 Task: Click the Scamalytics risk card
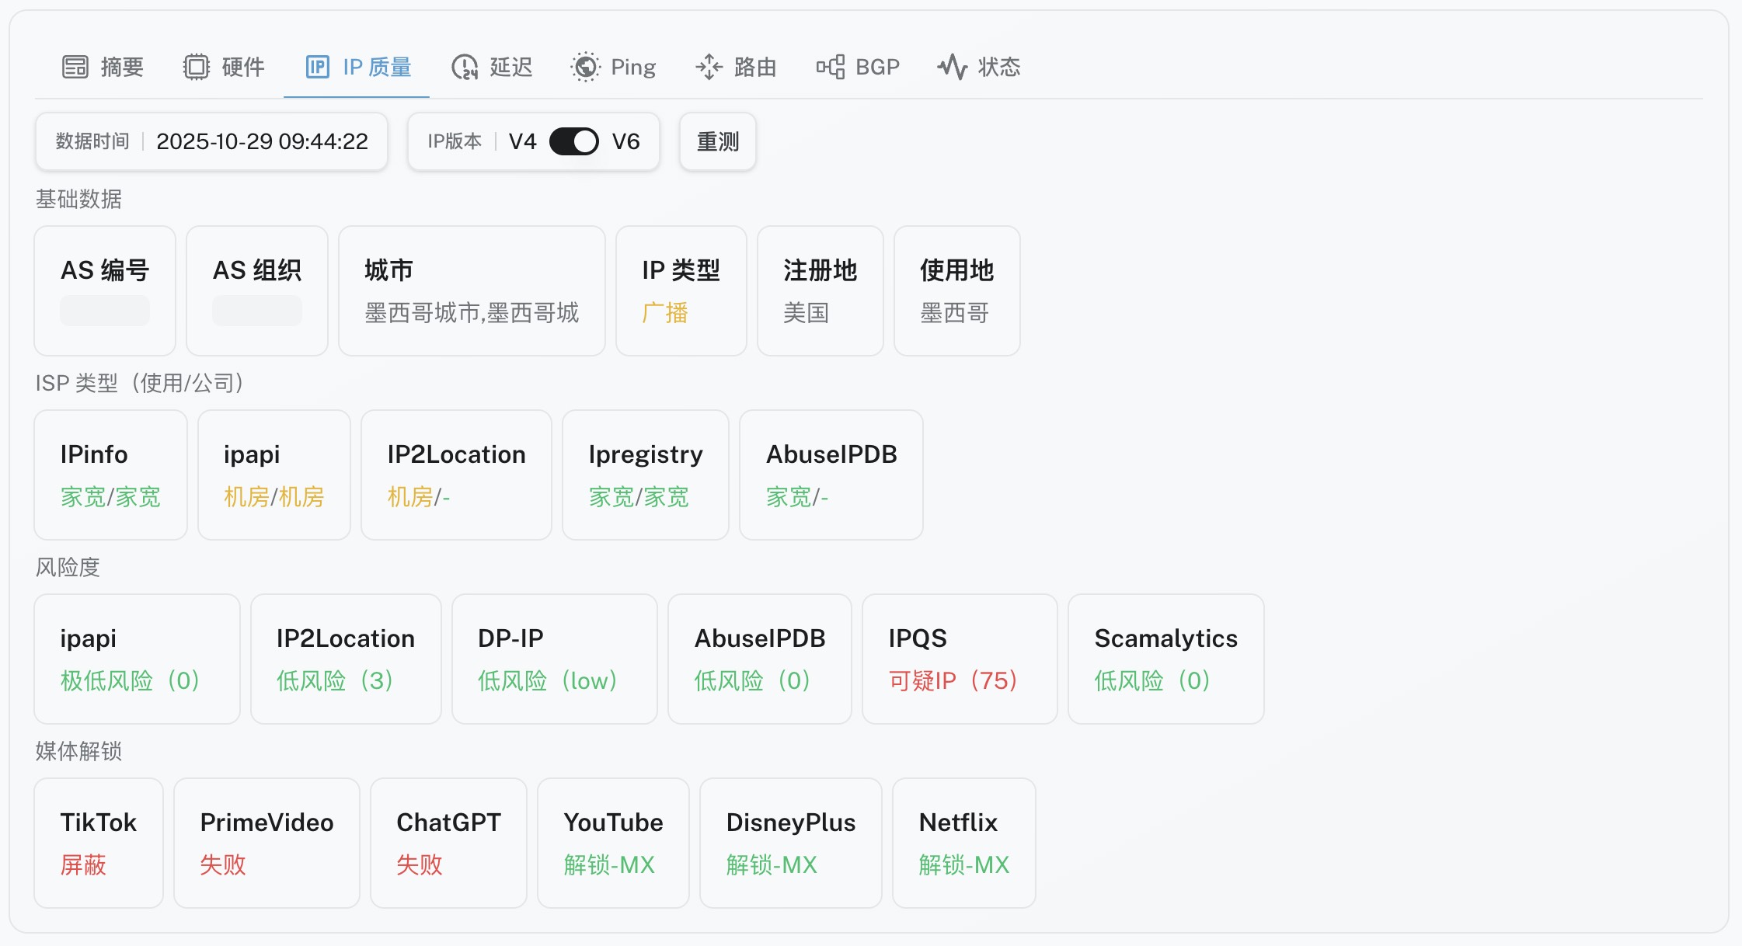(1165, 659)
